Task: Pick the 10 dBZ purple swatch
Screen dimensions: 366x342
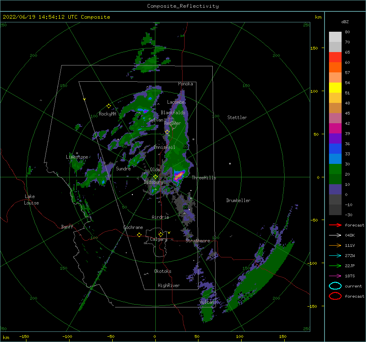Action: (x=335, y=190)
